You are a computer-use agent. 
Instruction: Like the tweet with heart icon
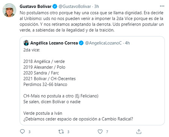(100, 132)
